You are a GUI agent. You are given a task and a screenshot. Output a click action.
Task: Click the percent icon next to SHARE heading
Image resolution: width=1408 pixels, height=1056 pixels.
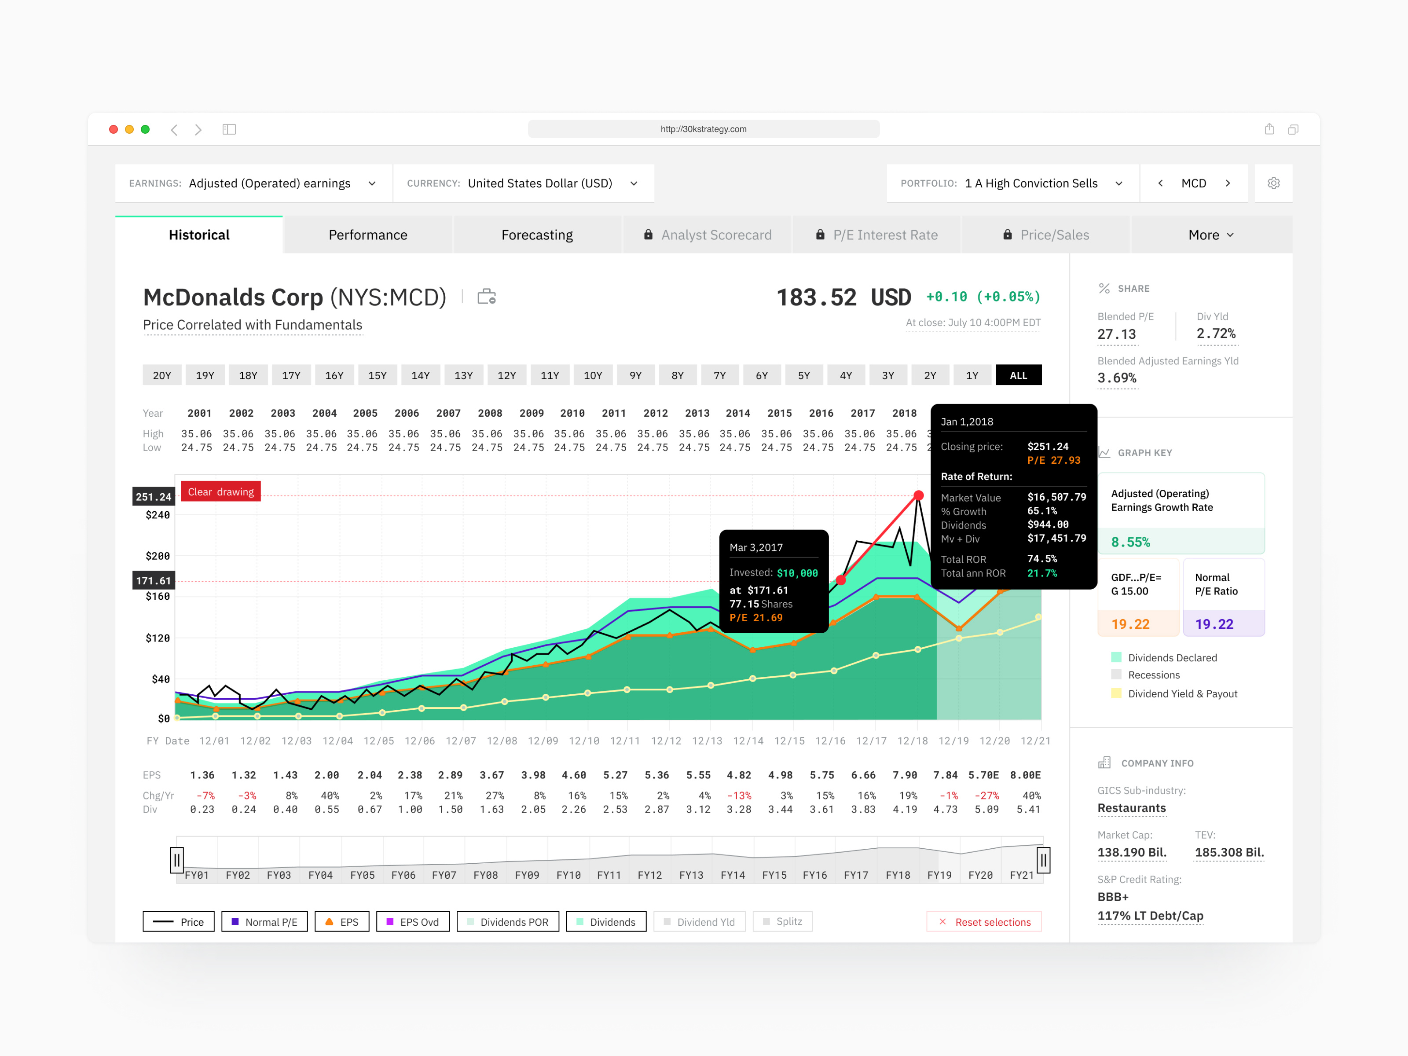pyautogui.click(x=1104, y=288)
